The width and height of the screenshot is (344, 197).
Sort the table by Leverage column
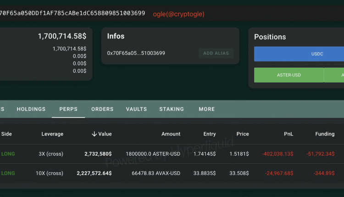pyautogui.click(x=52, y=134)
